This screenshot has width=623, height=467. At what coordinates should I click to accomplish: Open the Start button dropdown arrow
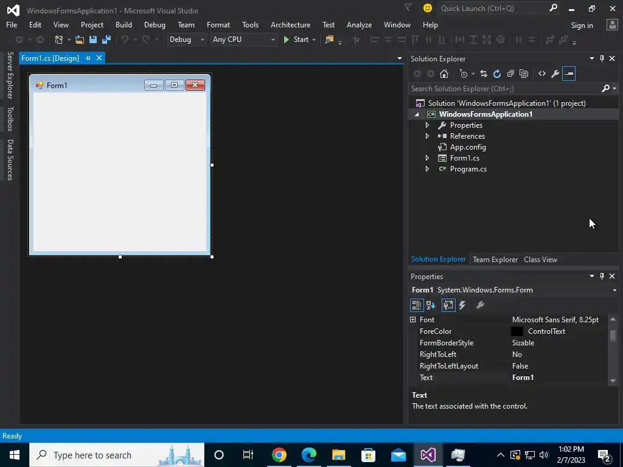(314, 40)
